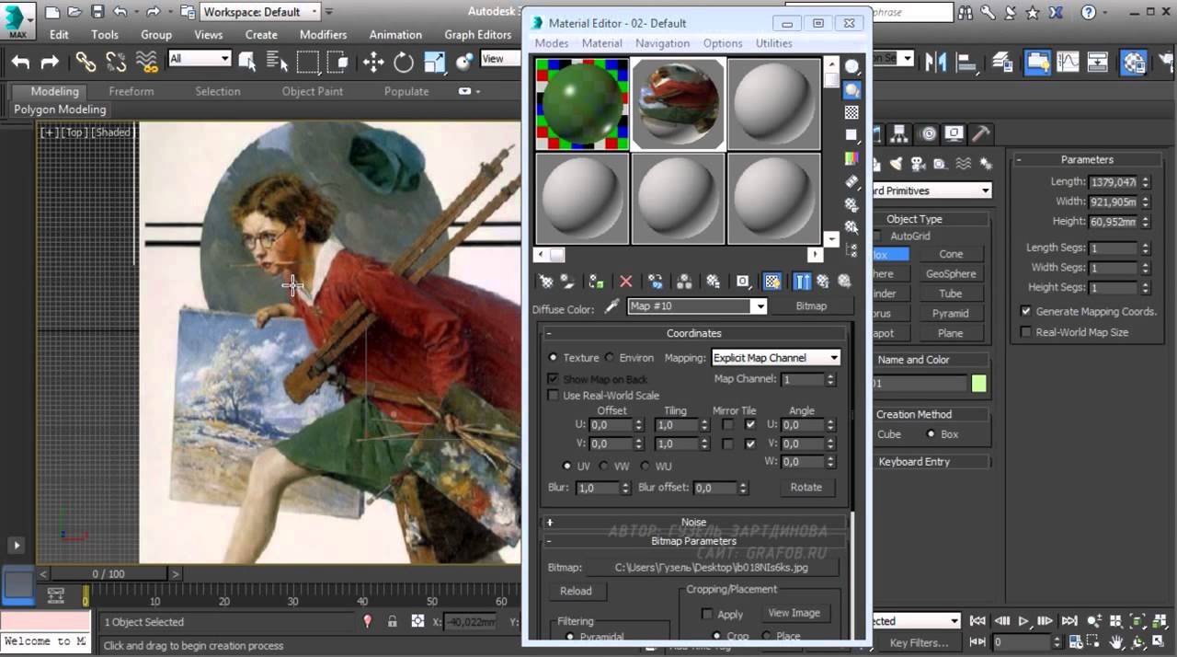
Task: Click the Rotate button
Action: (x=806, y=487)
